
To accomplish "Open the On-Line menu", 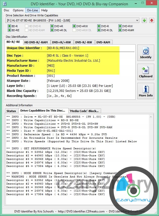I will pos(32,10).
